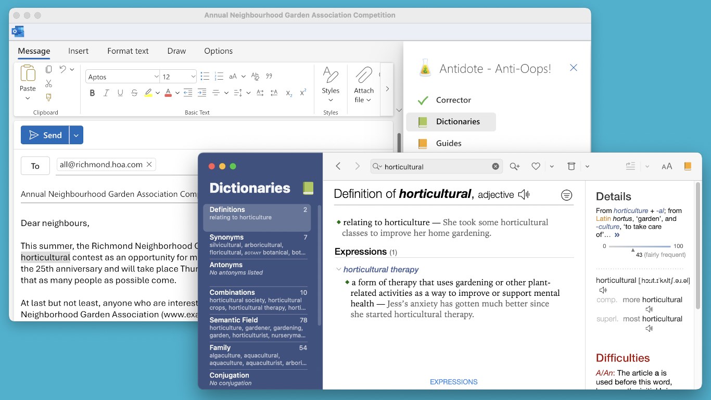Play audio for more horticultural

tap(649, 309)
